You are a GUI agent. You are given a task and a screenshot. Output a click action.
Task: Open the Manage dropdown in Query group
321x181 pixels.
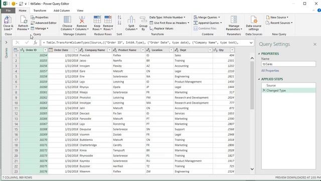[x=40, y=29]
